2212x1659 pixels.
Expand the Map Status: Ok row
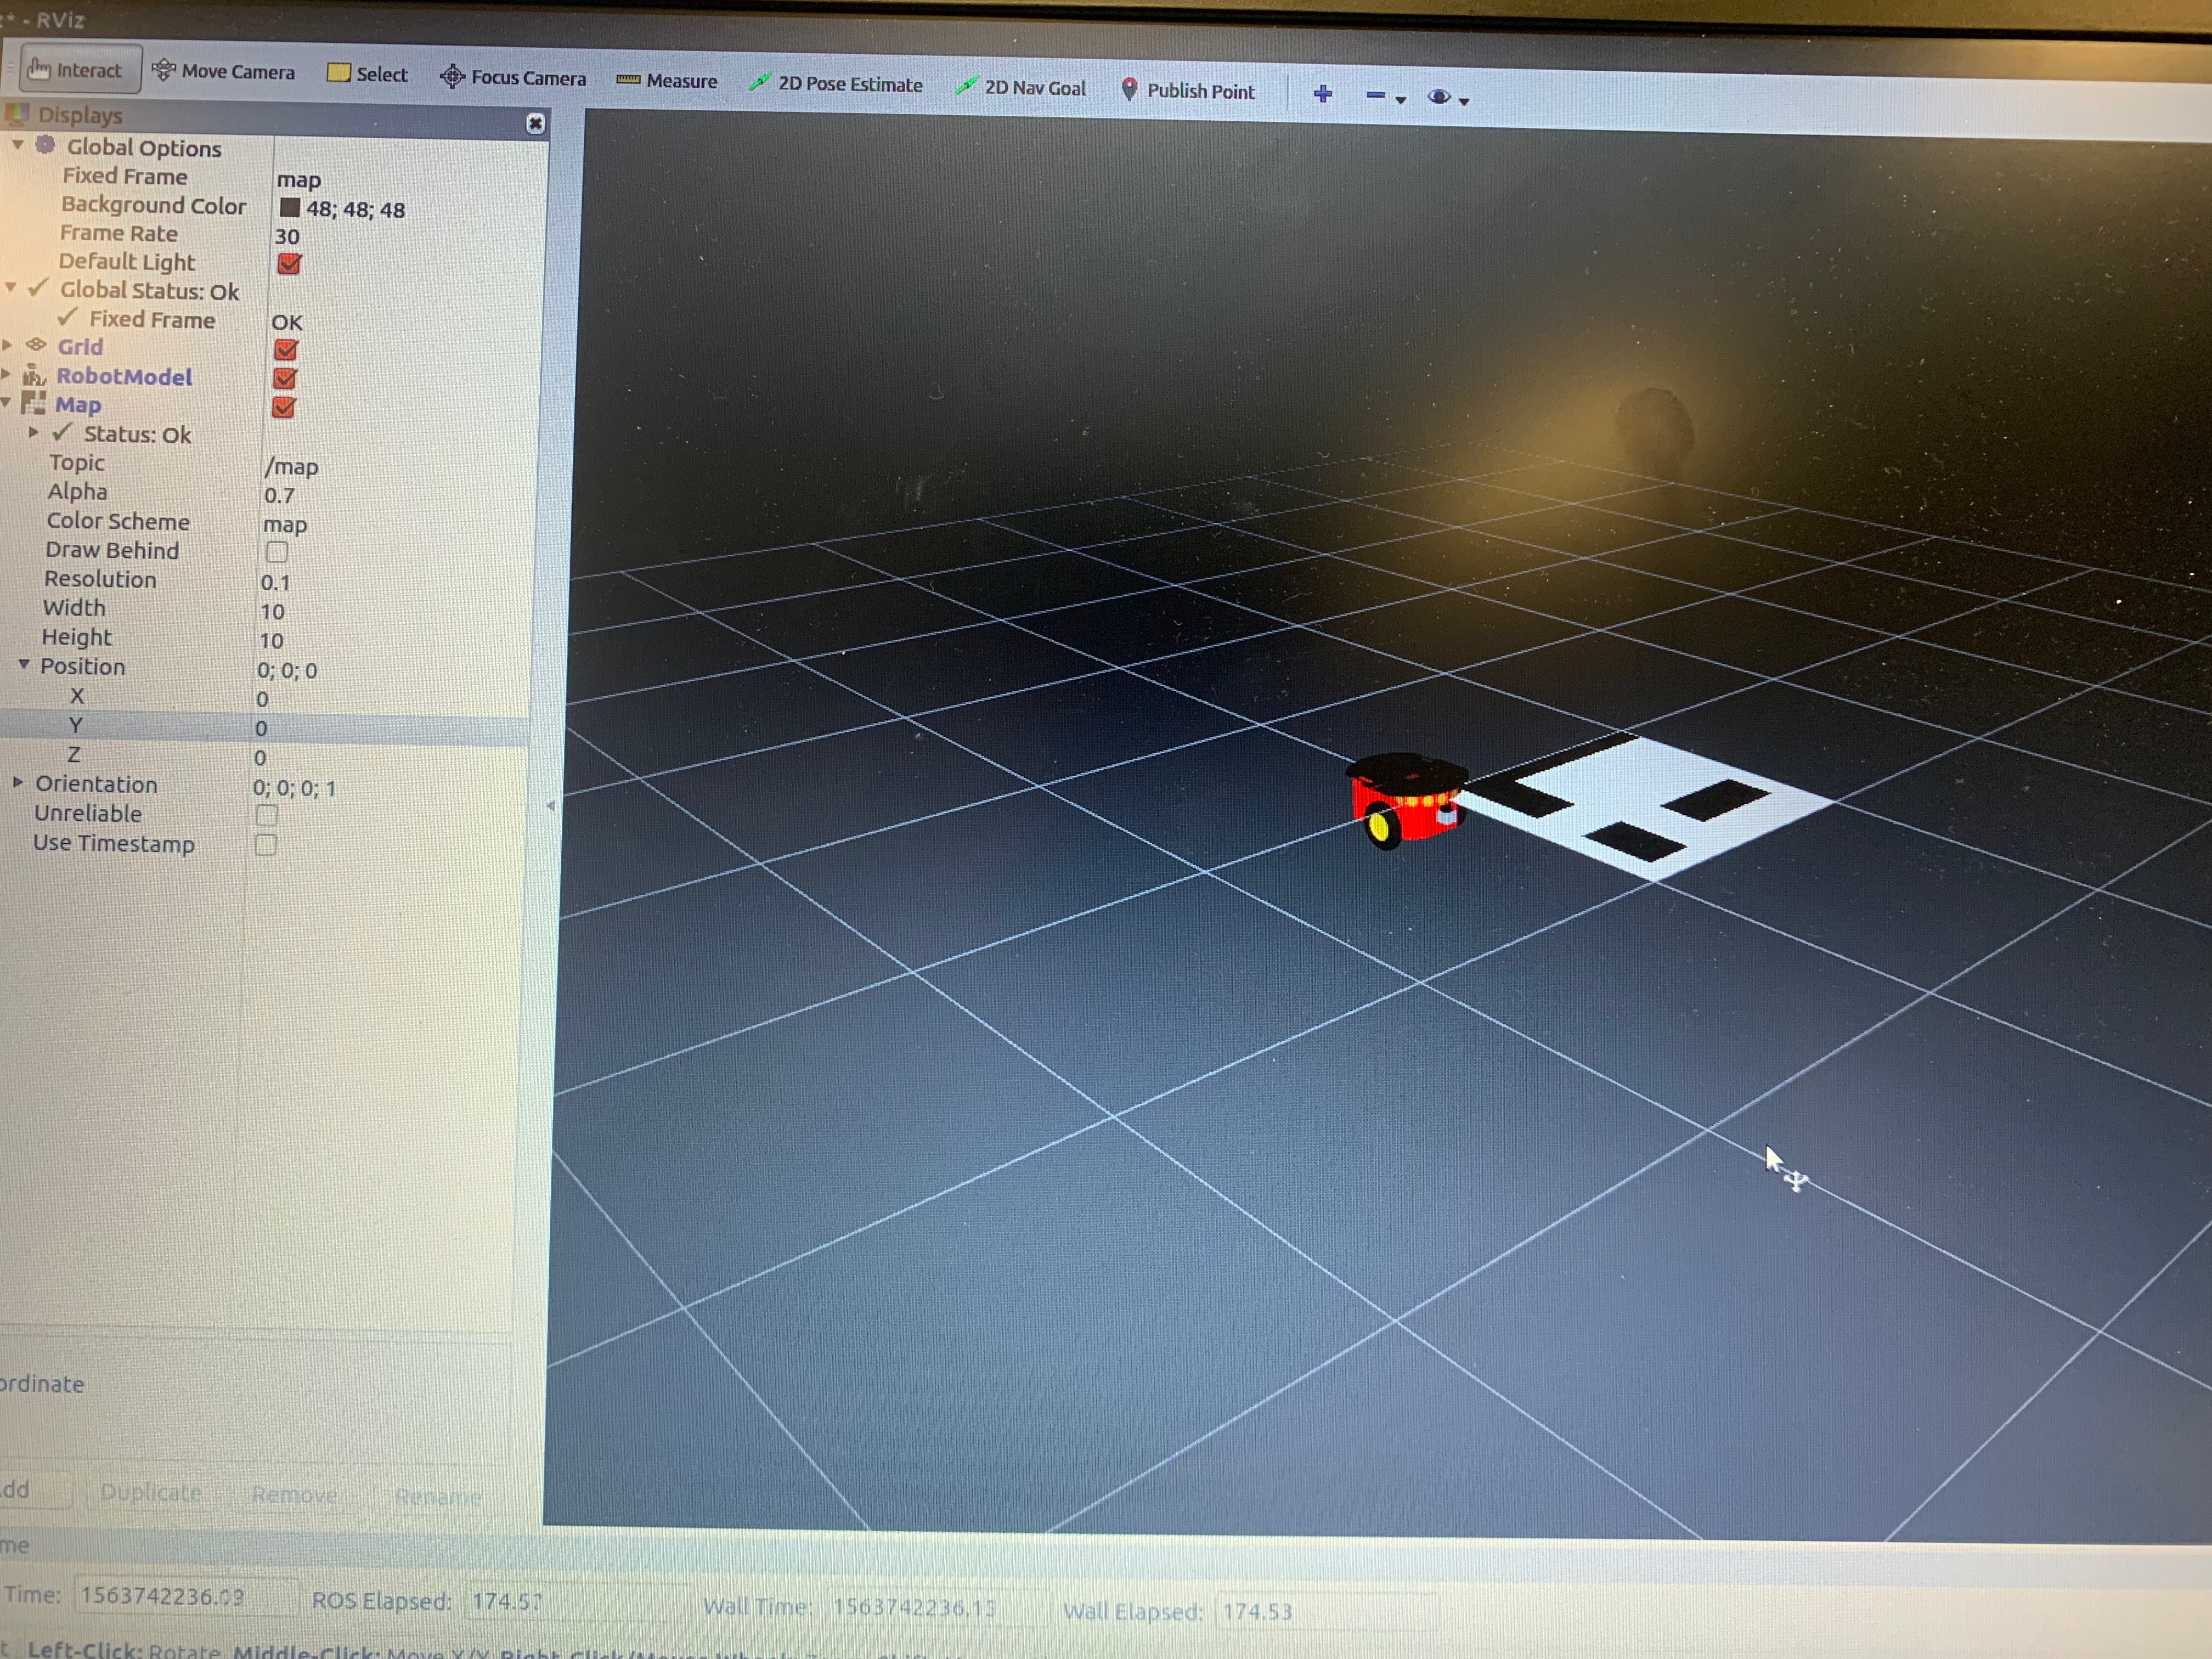[34, 432]
